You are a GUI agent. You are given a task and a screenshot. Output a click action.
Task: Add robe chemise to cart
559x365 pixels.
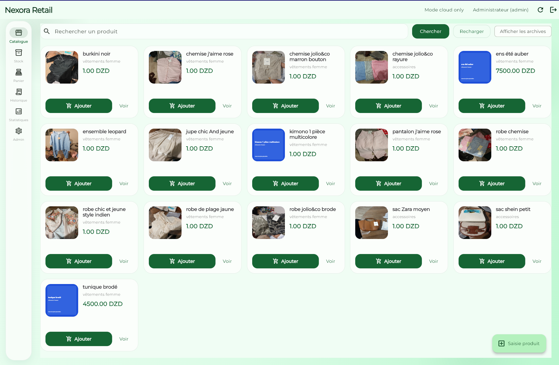click(x=492, y=183)
